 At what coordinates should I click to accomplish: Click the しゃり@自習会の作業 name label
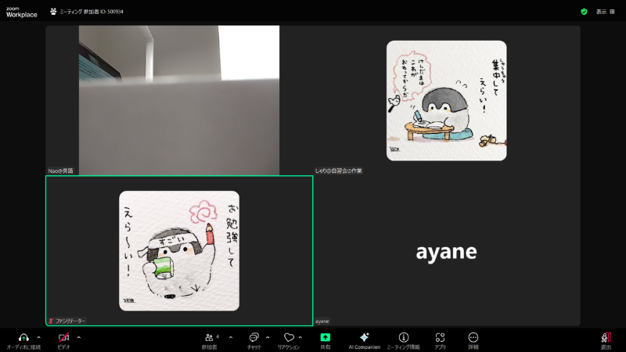[x=338, y=171]
